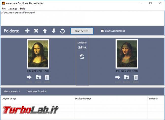Minimize the Awesome Duplicate Photo Finder window
The width and height of the screenshot is (165, 120).
click(x=141, y=3)
